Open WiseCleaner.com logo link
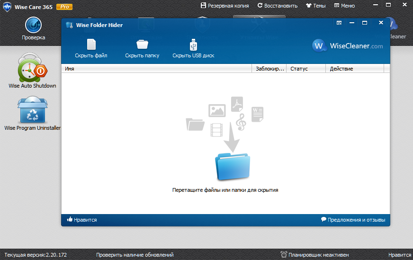 click(x=348, y=46)
